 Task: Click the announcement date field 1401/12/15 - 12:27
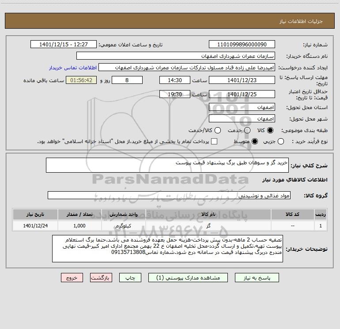[64, 45]
